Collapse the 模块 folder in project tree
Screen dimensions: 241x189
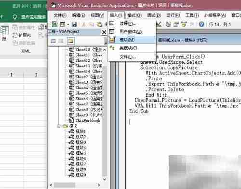click(59, 126)
